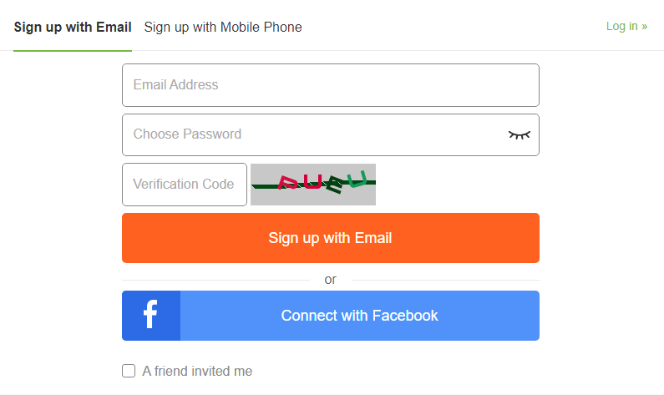Tick the "A friend invited me" checkbox

coord(129,371)
